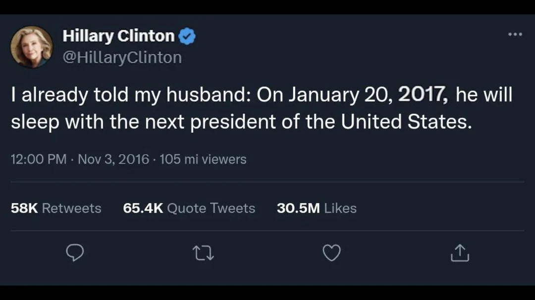Open the 65.4K Quote Tweets list
Image resolution: width=535 pixels, height=300 pixels.
point(189,208)
